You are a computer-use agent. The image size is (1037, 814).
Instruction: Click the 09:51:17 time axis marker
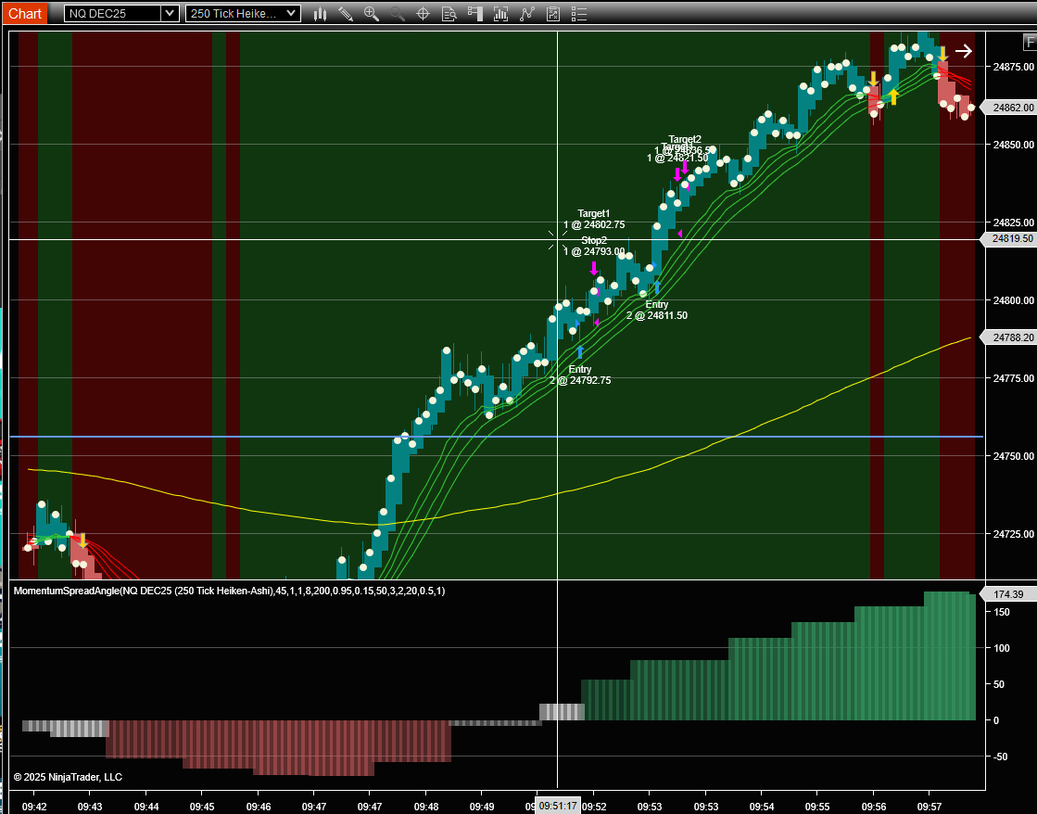click(558, 806)
